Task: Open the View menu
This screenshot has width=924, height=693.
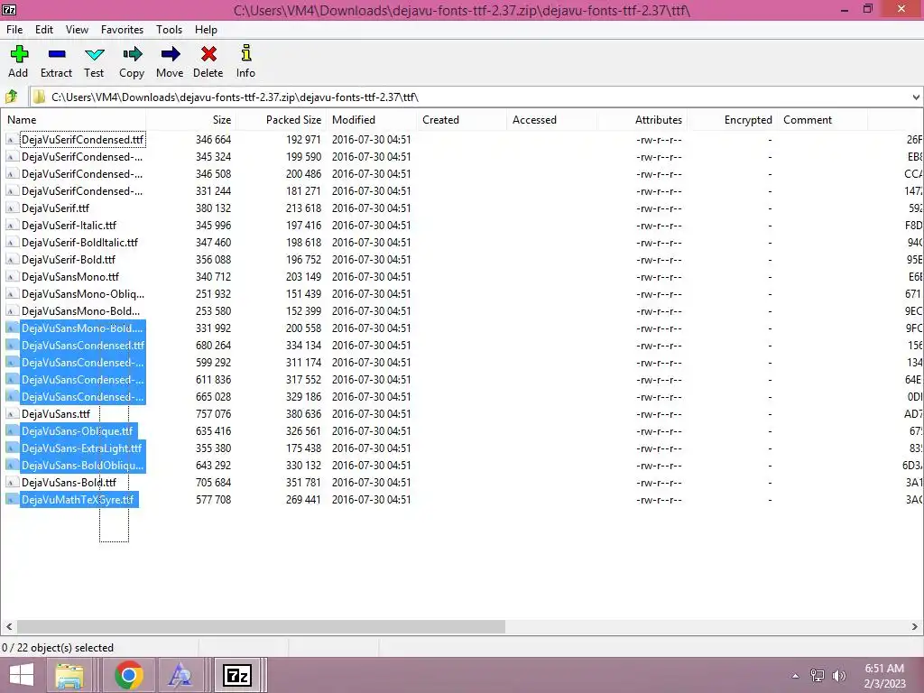Action: pyautogui.click(x=77, y=30)
